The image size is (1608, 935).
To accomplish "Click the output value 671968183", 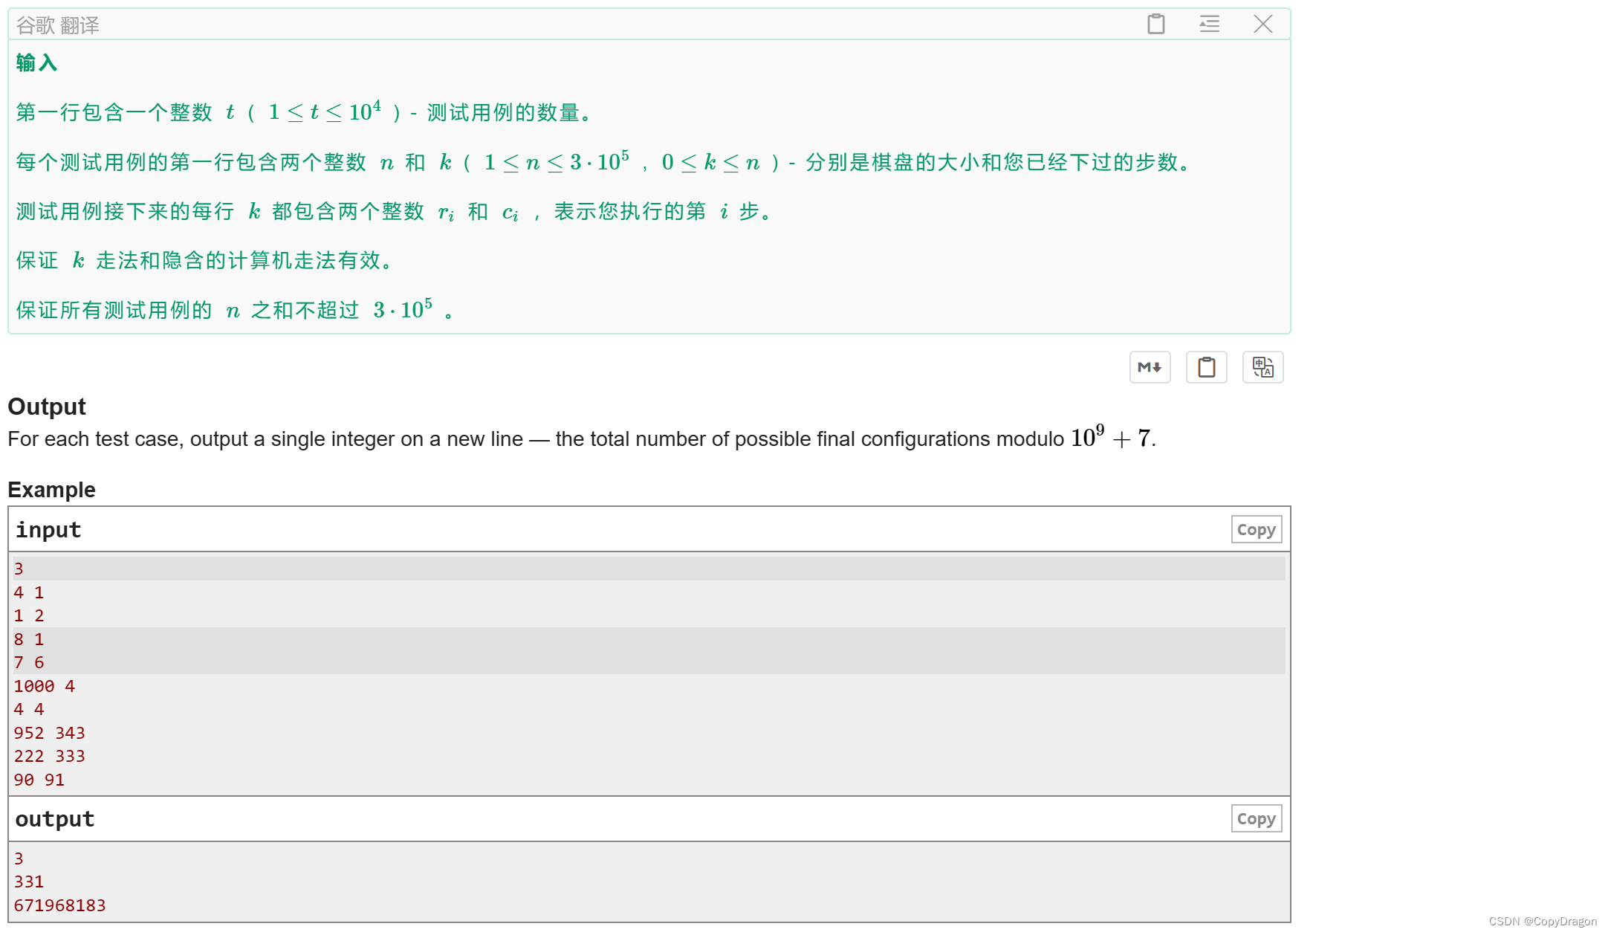I will 59,905.
